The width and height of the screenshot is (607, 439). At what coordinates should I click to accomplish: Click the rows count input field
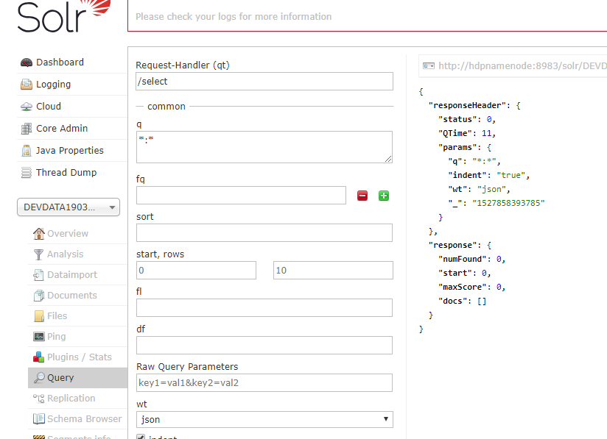point(333,271)
